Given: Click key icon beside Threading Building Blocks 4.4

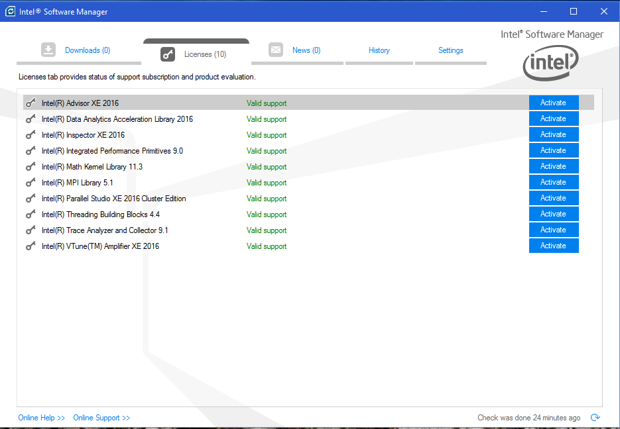Looking at the screenshot, I should pyautogui.click(x=31, y=215).
